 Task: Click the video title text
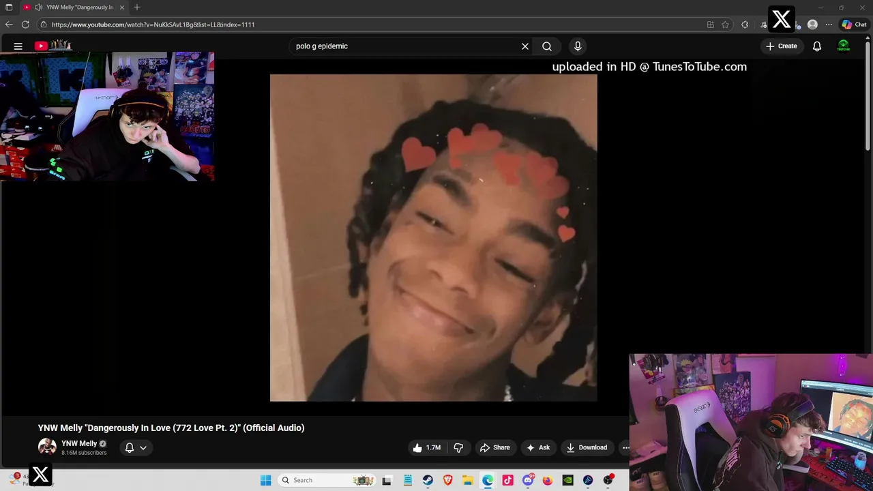point(171,428)
